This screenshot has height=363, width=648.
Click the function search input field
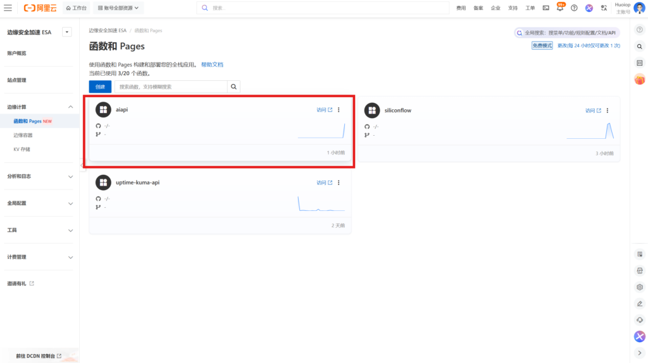[170, 86]
